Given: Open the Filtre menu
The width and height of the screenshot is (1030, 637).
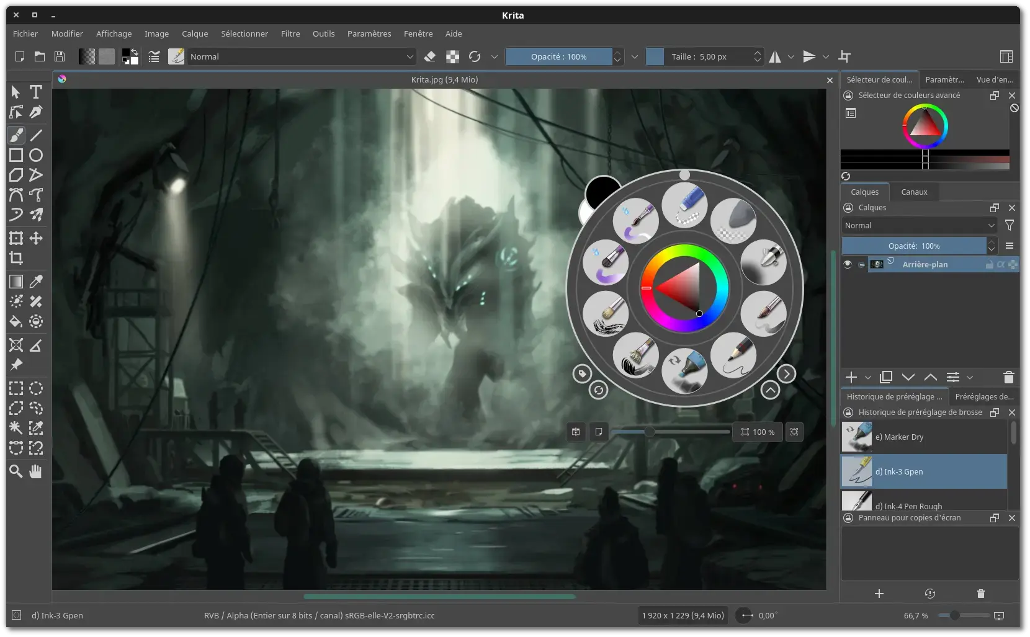Looking at the screenshot, I should 290,33.
